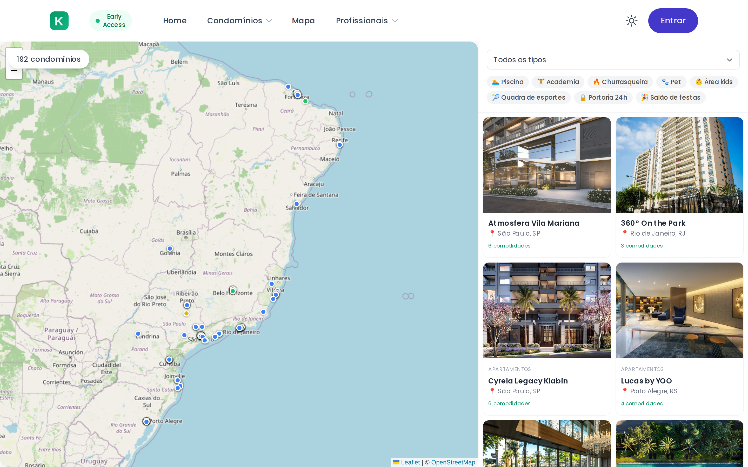Click the green K logo icon
Screen dimensions: 748x467
click(x=59, y=21)
